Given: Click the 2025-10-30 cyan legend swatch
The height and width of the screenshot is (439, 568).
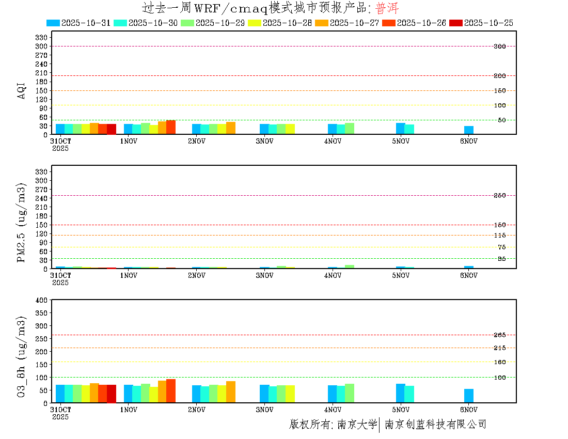Looking at the screenshot, I should click(x=120, y=23).
